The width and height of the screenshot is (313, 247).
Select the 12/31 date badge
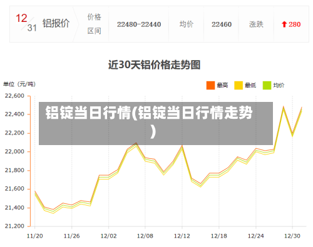tap(26, 23)
